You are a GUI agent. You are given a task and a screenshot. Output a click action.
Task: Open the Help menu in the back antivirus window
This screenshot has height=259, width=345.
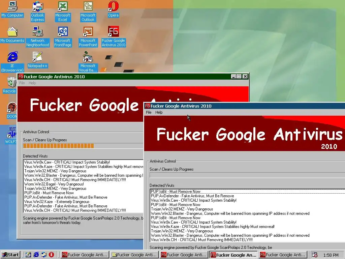pos(32,83)
